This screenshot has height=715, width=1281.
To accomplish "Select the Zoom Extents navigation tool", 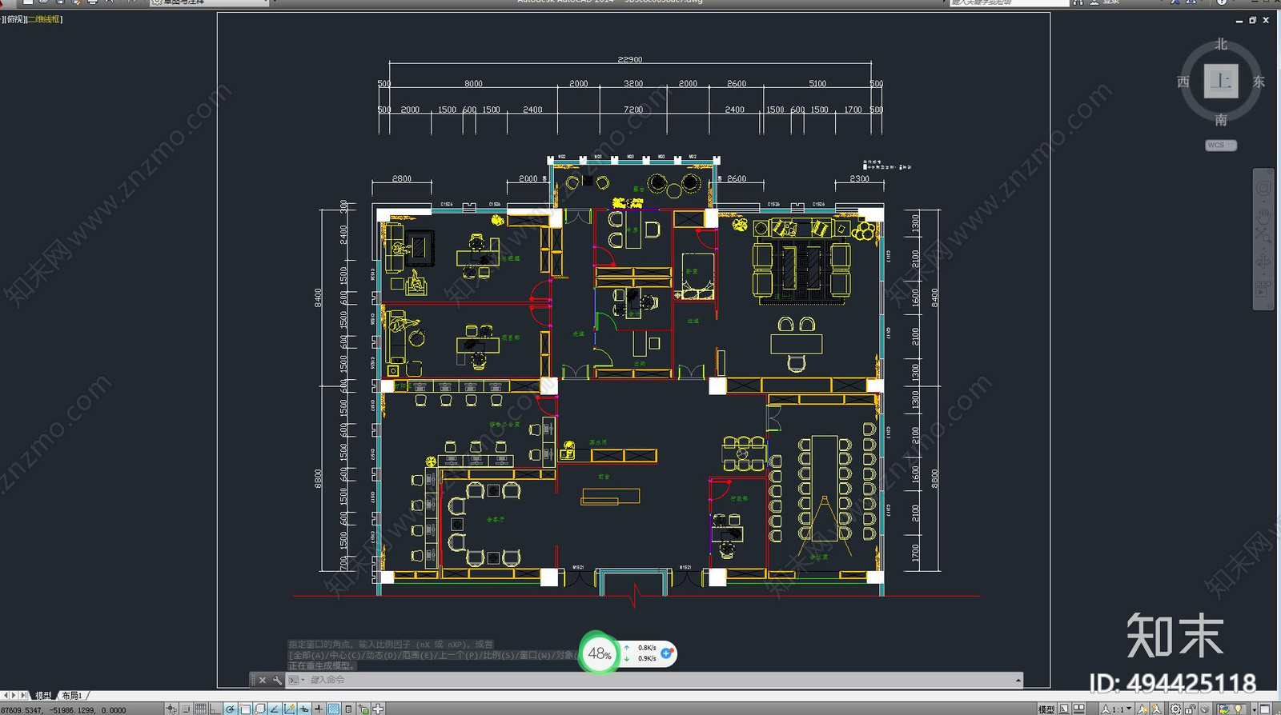I will point(1263,235).
